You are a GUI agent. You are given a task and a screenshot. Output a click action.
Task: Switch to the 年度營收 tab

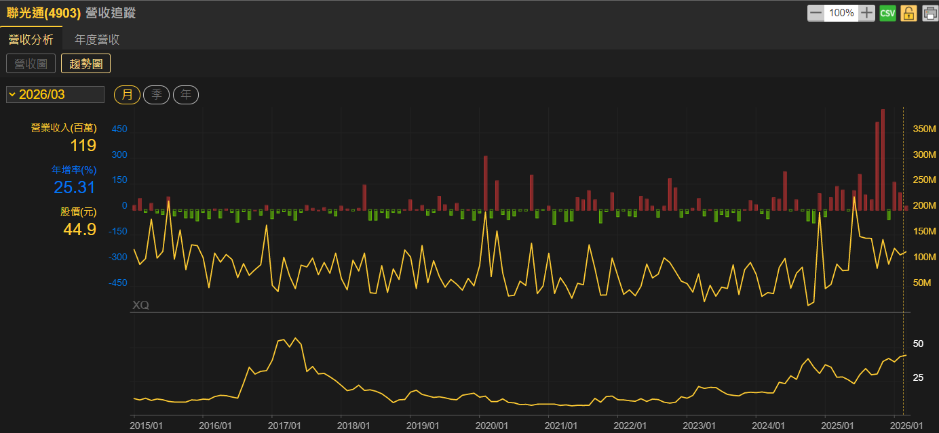97,39
